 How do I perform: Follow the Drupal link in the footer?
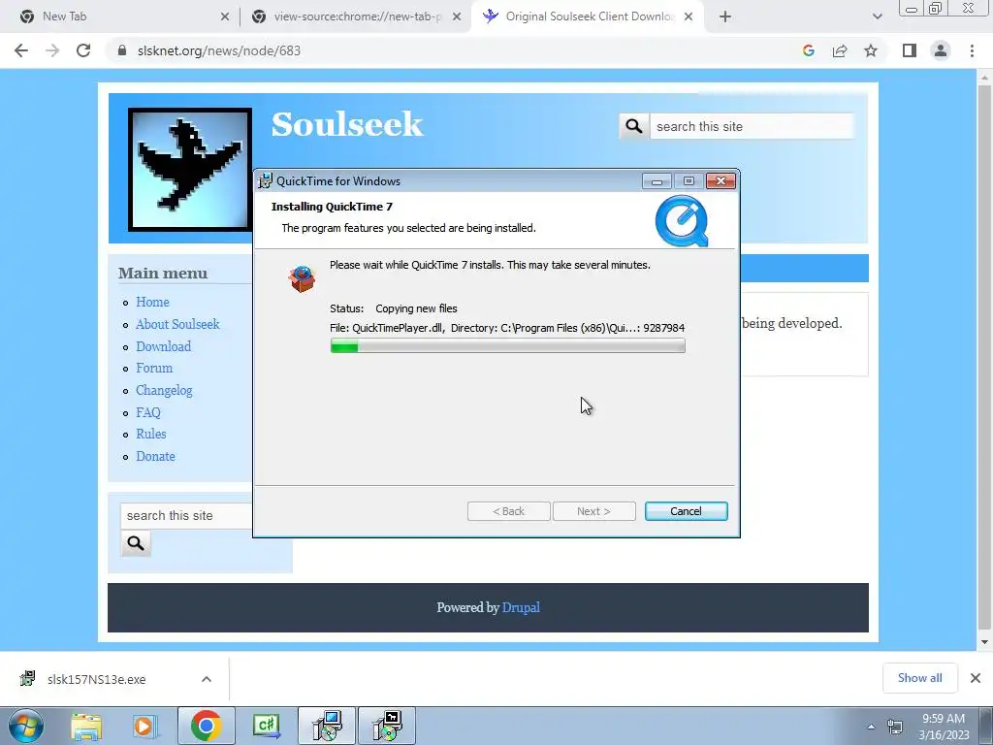(x=521, y=607)
